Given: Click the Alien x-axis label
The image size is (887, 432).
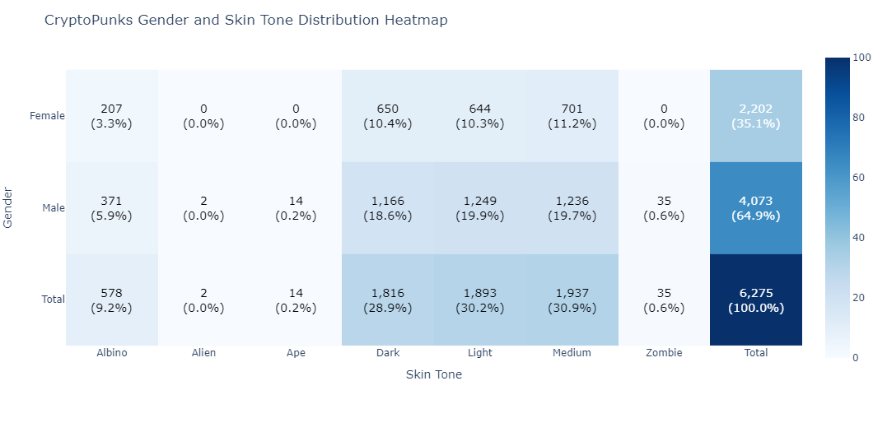Looking at the screenshot, I should click(203, 353).
